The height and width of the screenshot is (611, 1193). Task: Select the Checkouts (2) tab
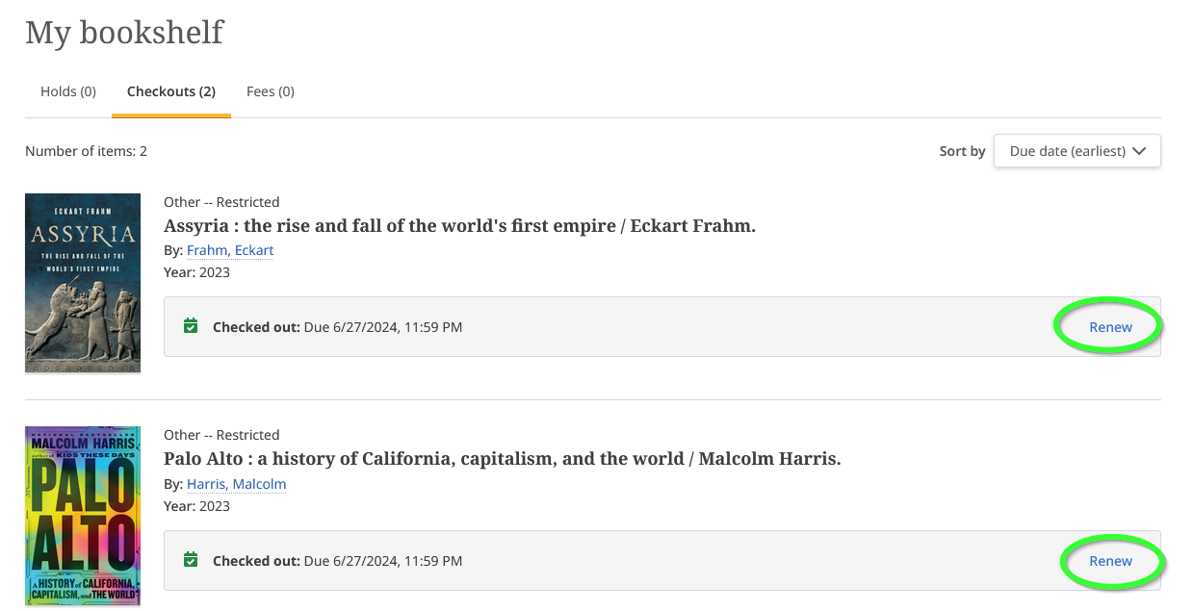[171, 91]
